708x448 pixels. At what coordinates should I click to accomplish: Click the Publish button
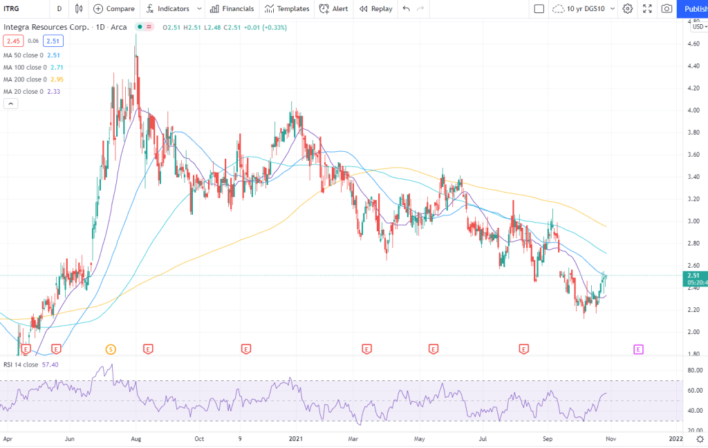692,9
